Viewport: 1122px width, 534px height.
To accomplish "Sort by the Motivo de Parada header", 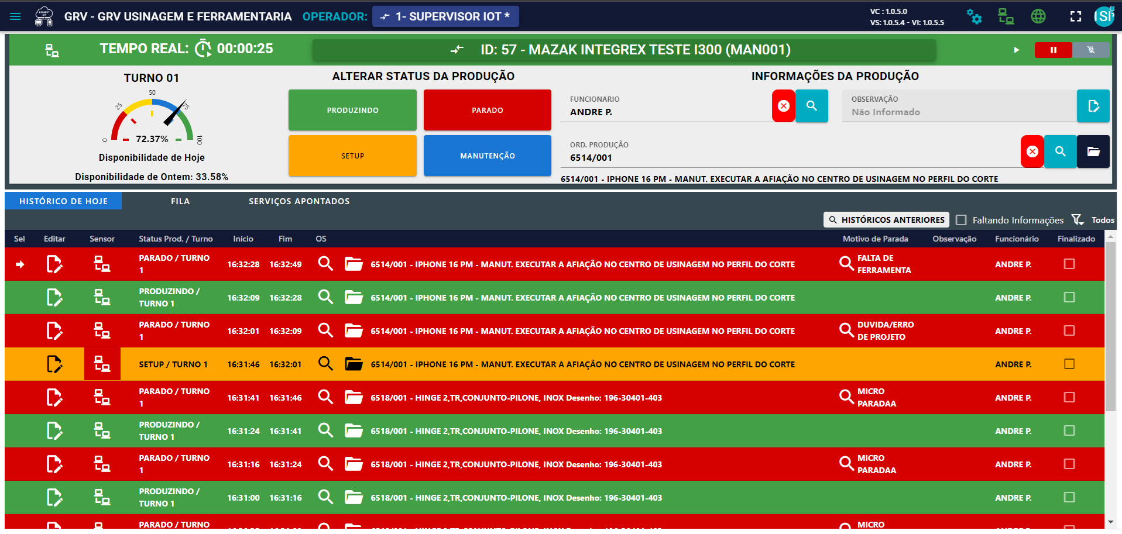I will (x=875, y=239).
